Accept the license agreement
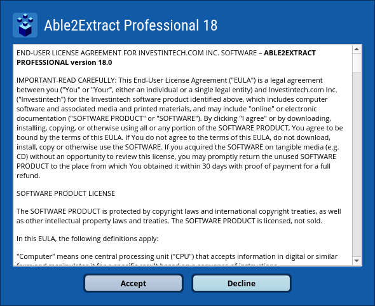The width and height of the screenshot is (375, 306). 133,283
